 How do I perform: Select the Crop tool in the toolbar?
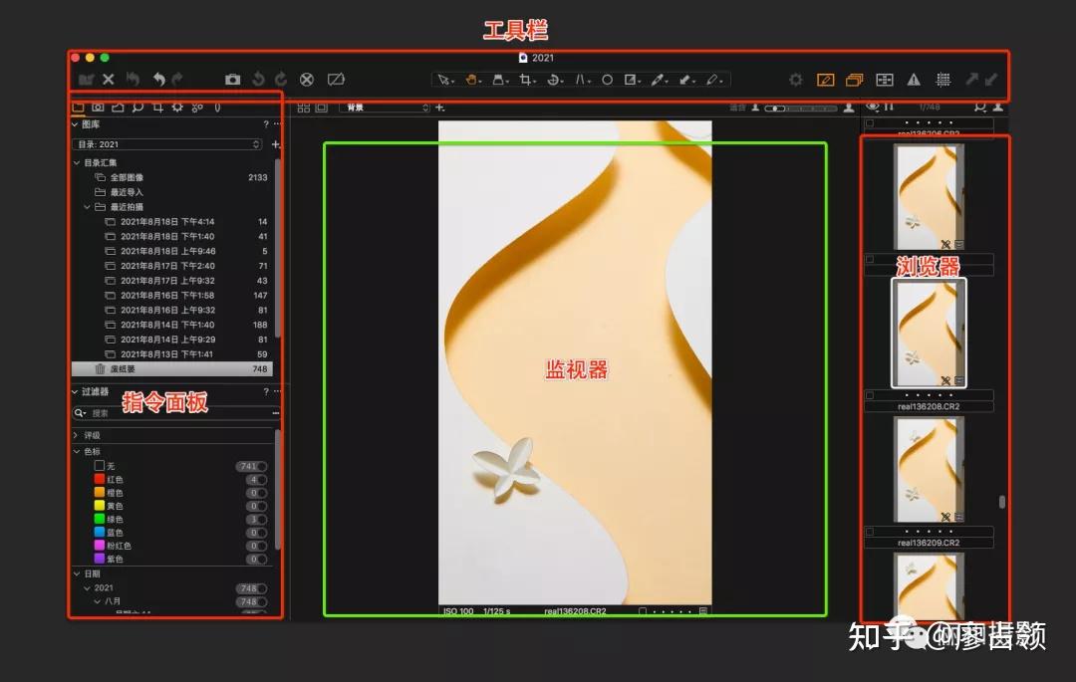point(525,80)
